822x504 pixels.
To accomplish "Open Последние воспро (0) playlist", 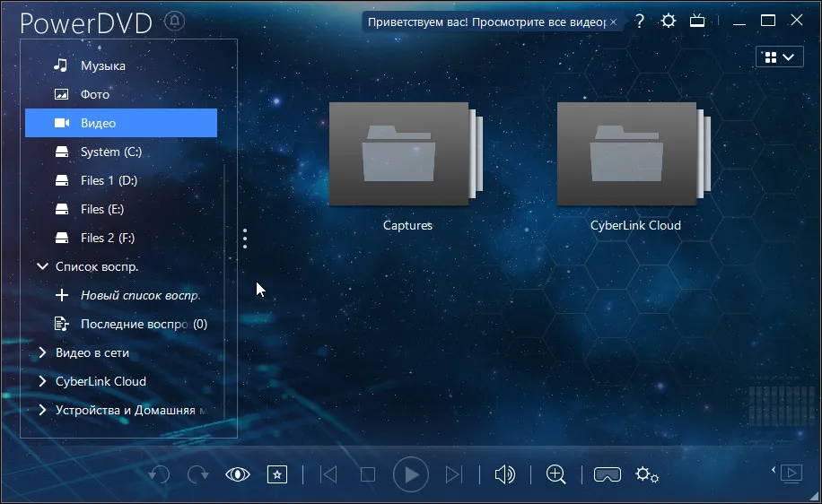I will point(121,325).
